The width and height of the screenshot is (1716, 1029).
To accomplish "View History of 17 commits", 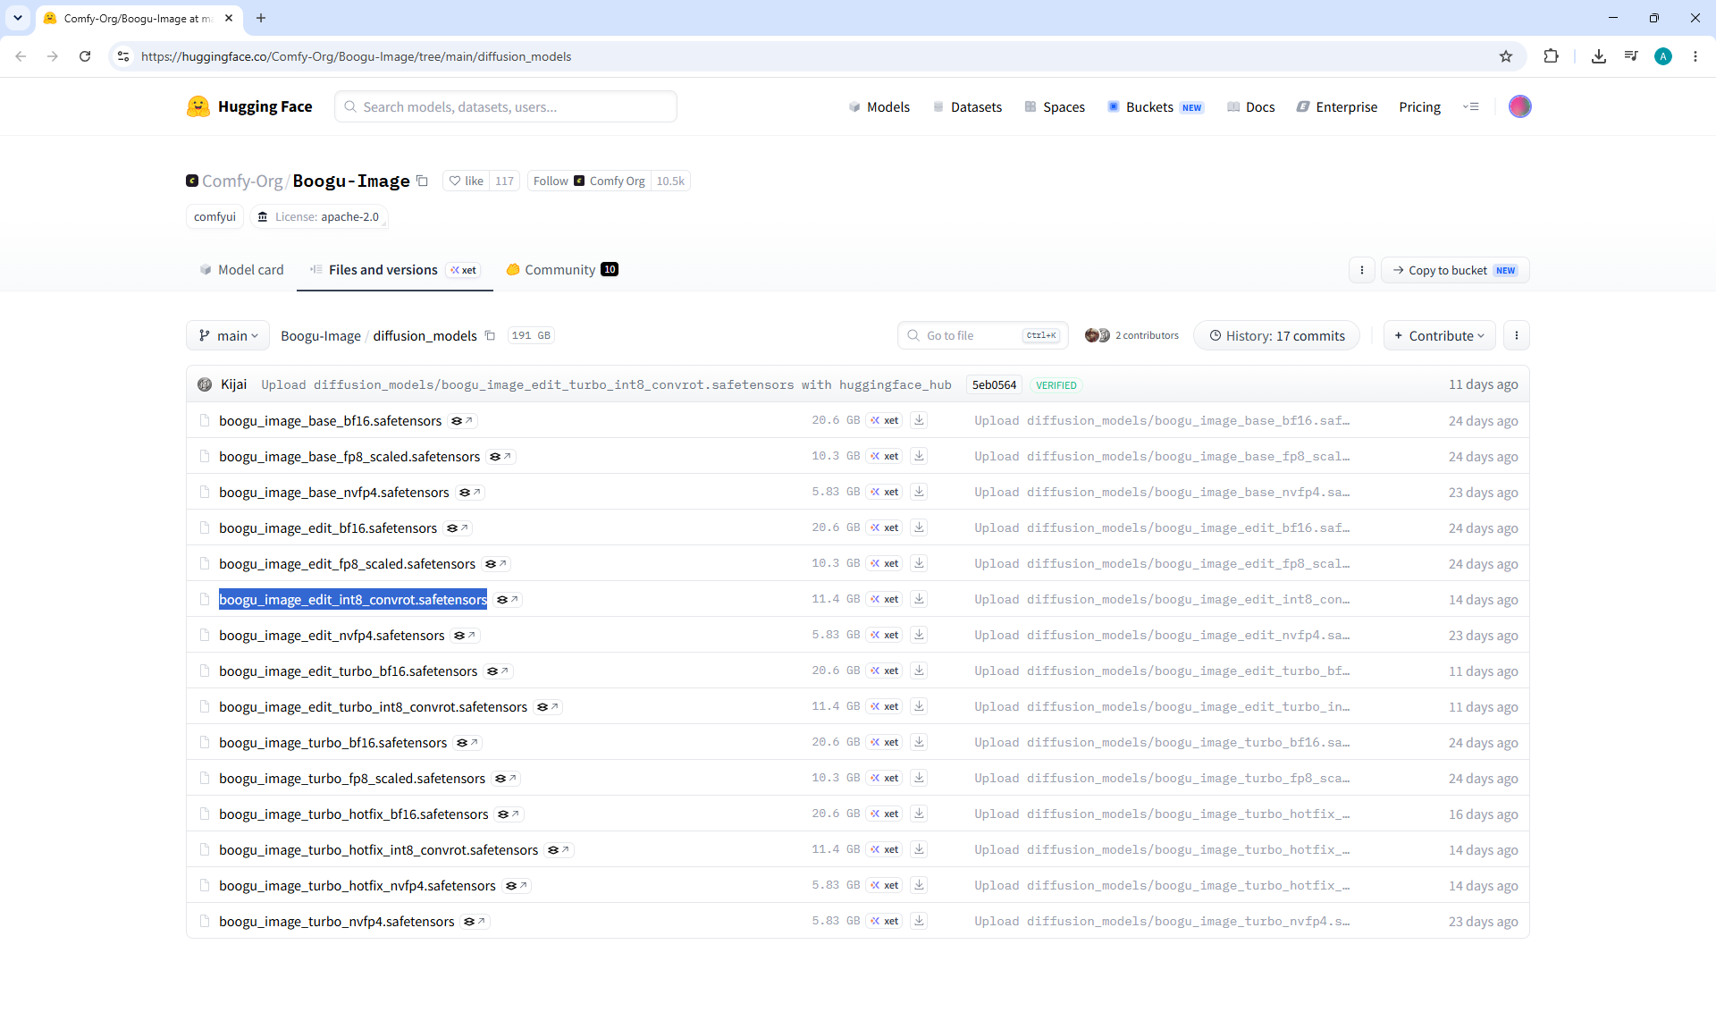I will 1276,335.
